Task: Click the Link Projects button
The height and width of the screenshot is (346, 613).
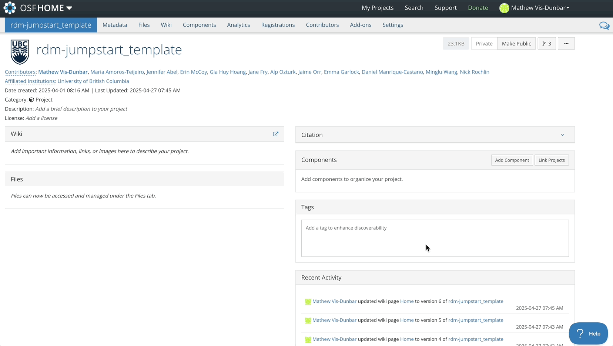Action: point(551,160)
